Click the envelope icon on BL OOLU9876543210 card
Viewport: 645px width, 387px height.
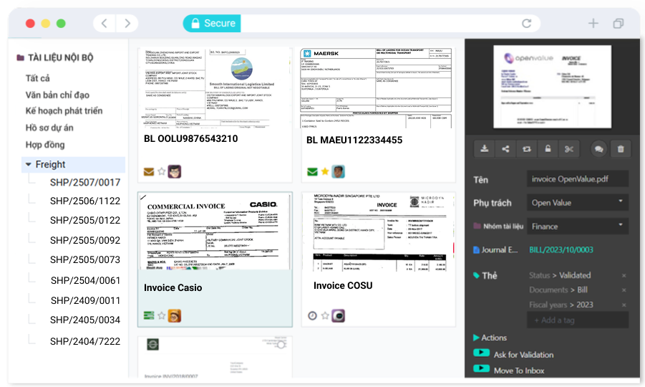(x=149, y=172)
